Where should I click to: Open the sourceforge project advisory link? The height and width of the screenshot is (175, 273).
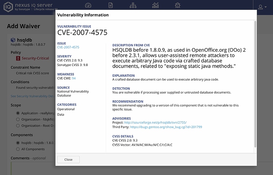[155, 122]
